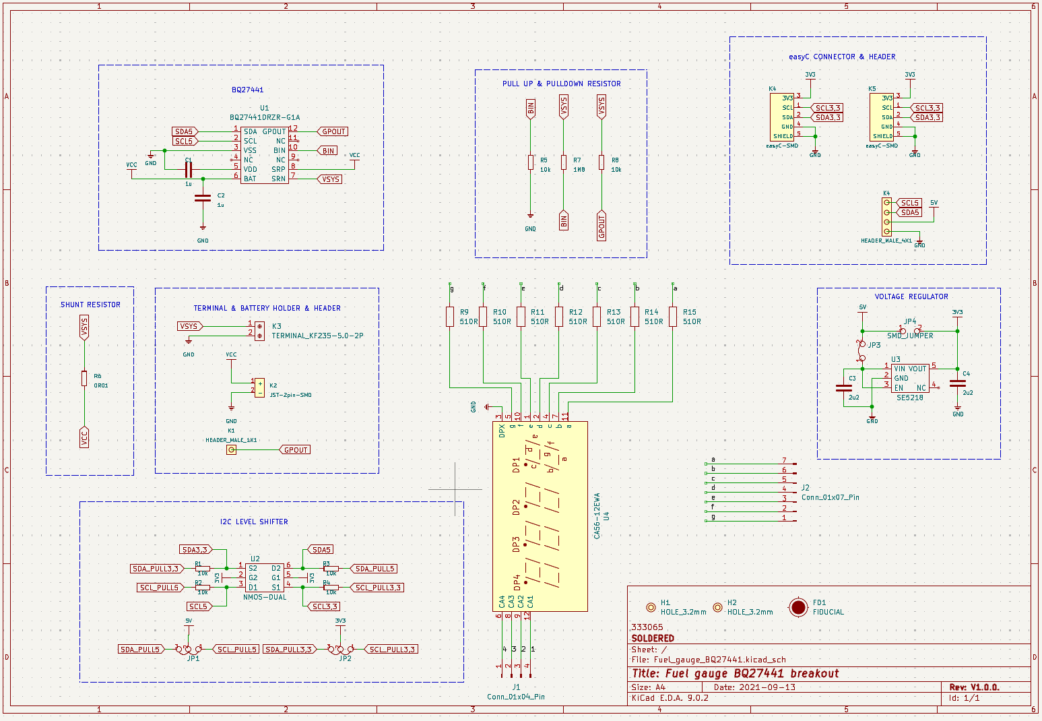Click the R15 510R resistor

tap(673, 317)
